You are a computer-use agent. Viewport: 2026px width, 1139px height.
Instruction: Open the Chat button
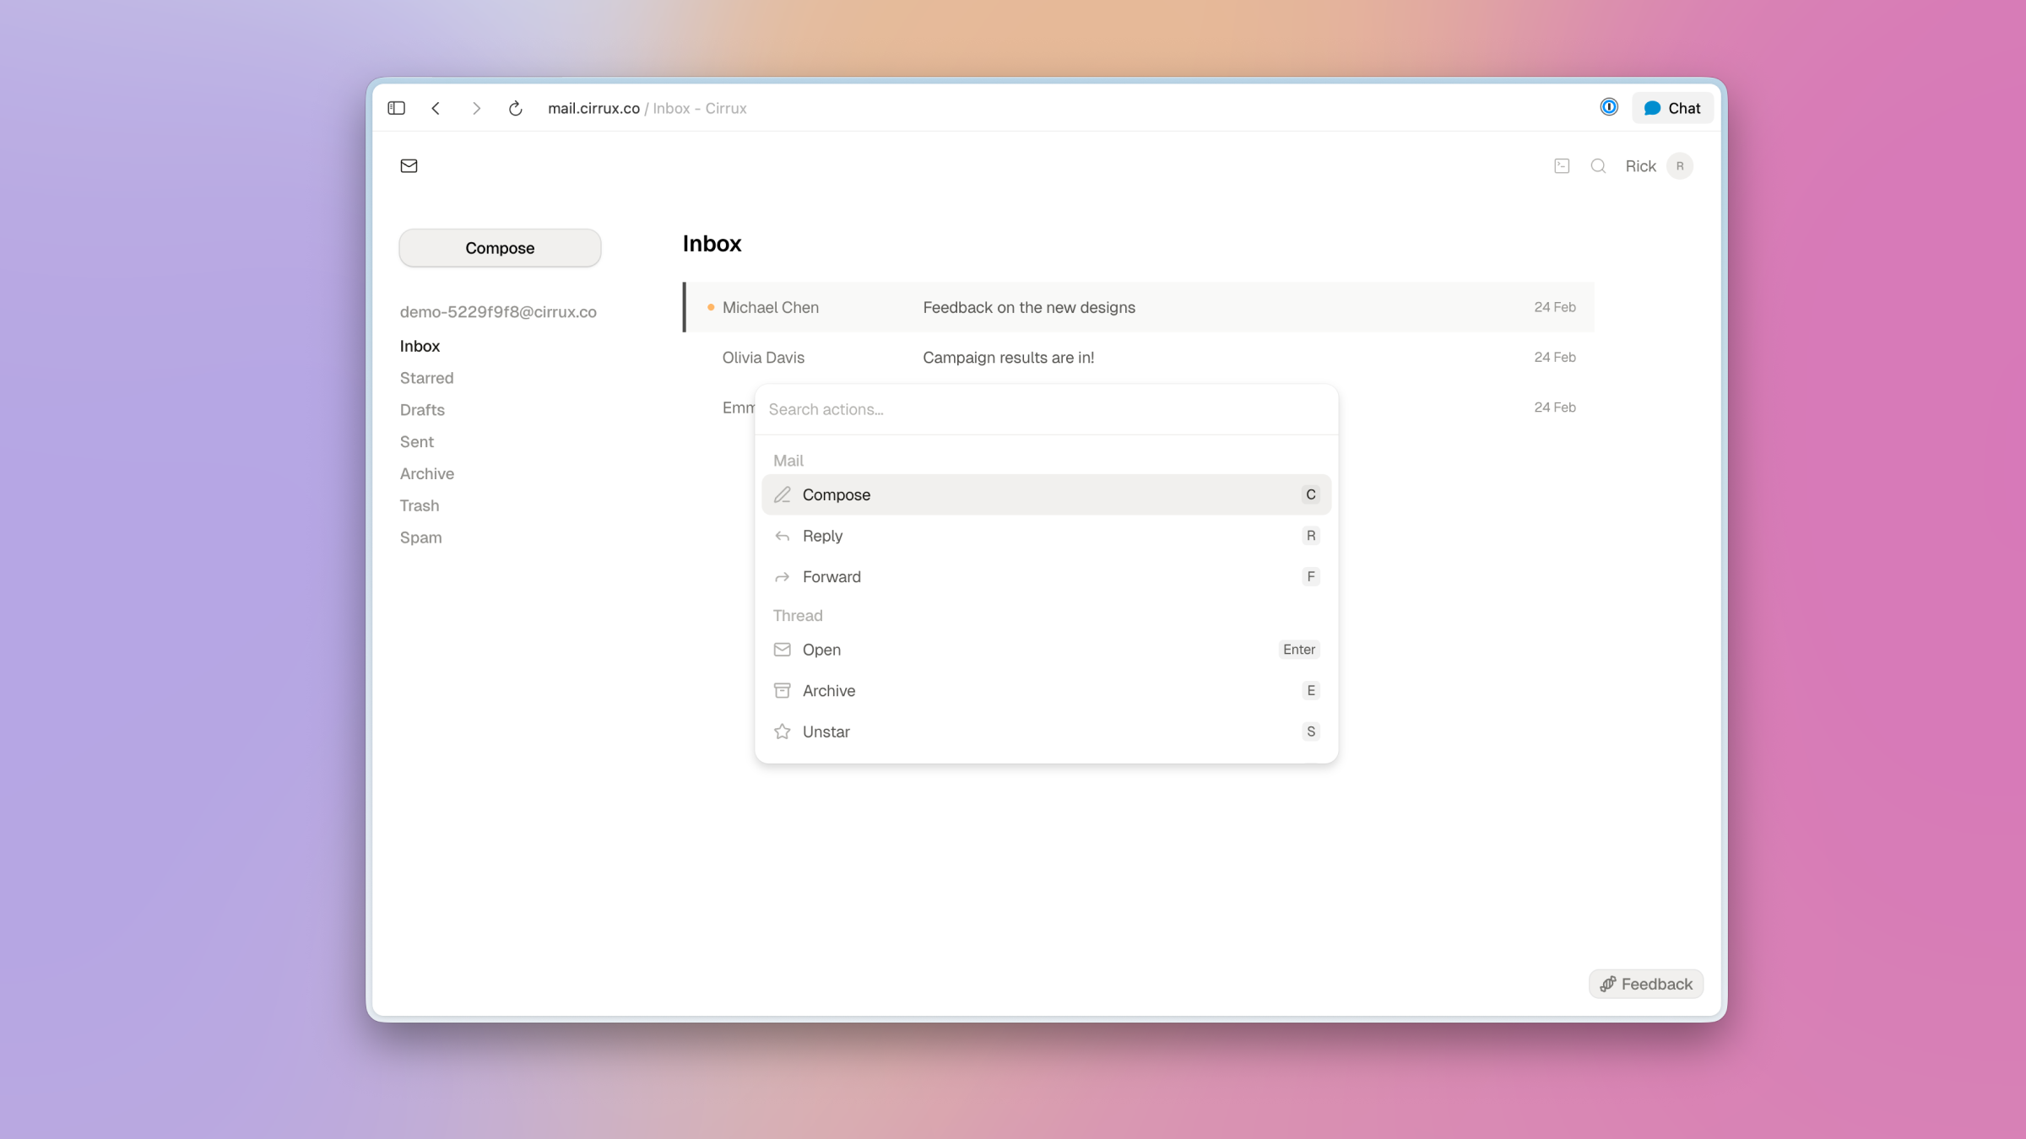[x=1672, y=108]
